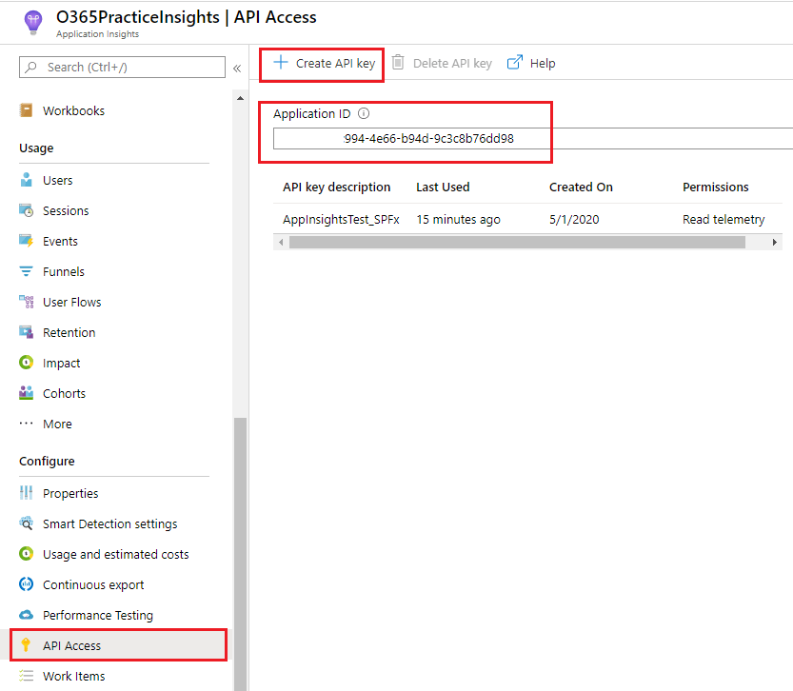Click Create API key button
Viewport: 793px width, 691px height.
[x=324, y=64]
